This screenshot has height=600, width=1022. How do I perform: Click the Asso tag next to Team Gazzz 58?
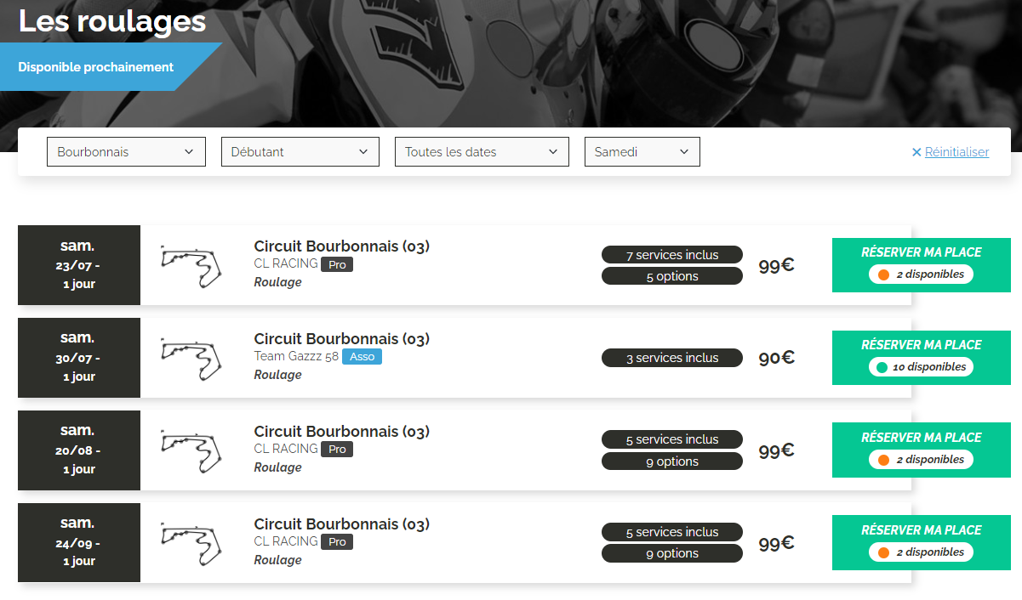coord(362,357)
